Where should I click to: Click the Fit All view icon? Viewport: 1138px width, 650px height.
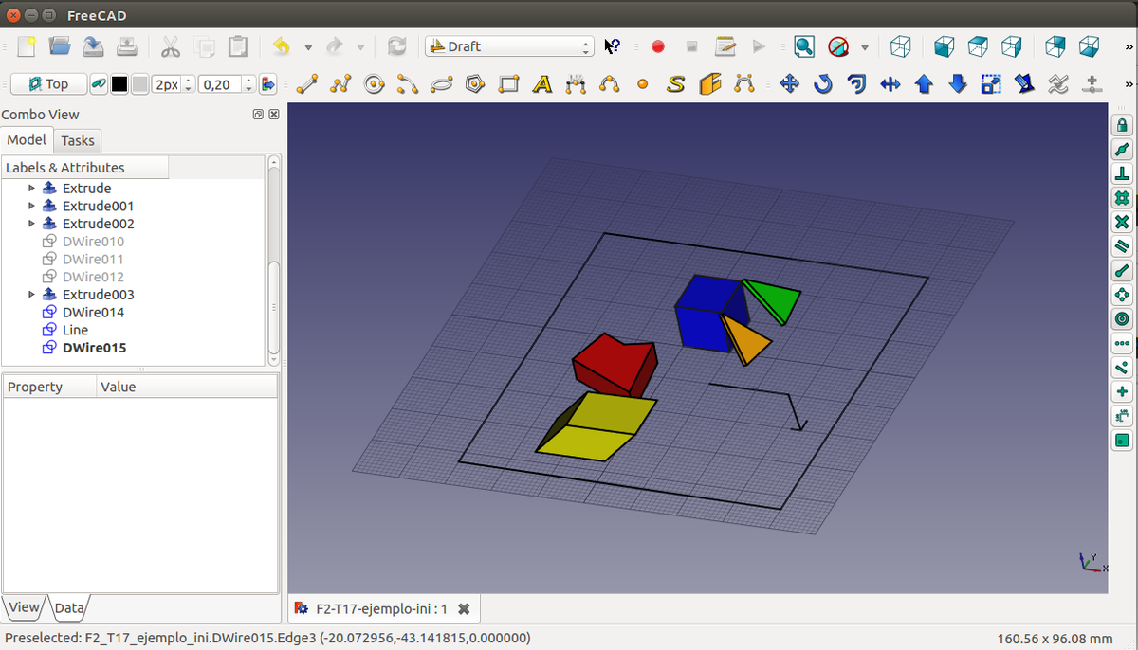(804, 46)
